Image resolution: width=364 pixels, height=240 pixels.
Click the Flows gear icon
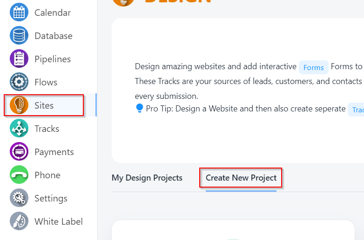pos(19,82)
